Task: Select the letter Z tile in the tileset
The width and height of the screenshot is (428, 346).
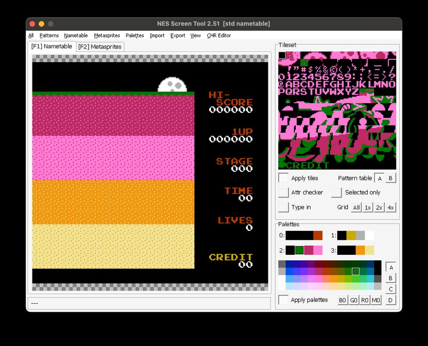Action: click(356, 92)
